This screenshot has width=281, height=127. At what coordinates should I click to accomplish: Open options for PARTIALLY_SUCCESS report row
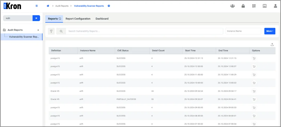(x=254, y=99)
